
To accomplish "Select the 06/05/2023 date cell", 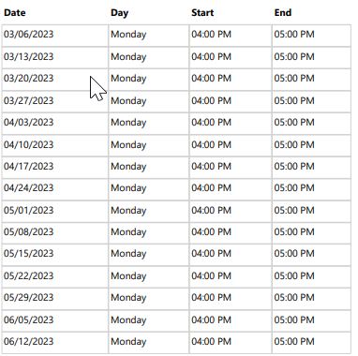I will [x=55, y=321].
